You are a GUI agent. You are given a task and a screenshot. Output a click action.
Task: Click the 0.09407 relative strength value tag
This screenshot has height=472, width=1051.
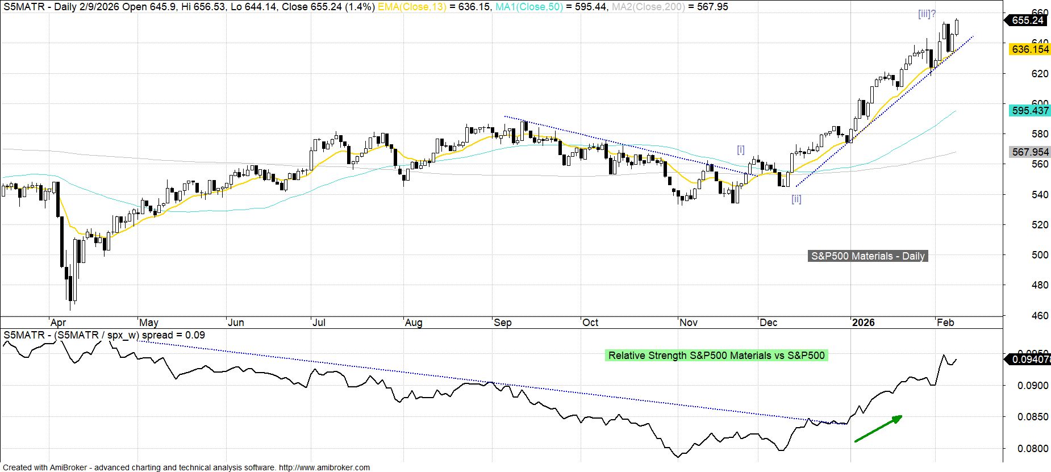pos(1029,359)
